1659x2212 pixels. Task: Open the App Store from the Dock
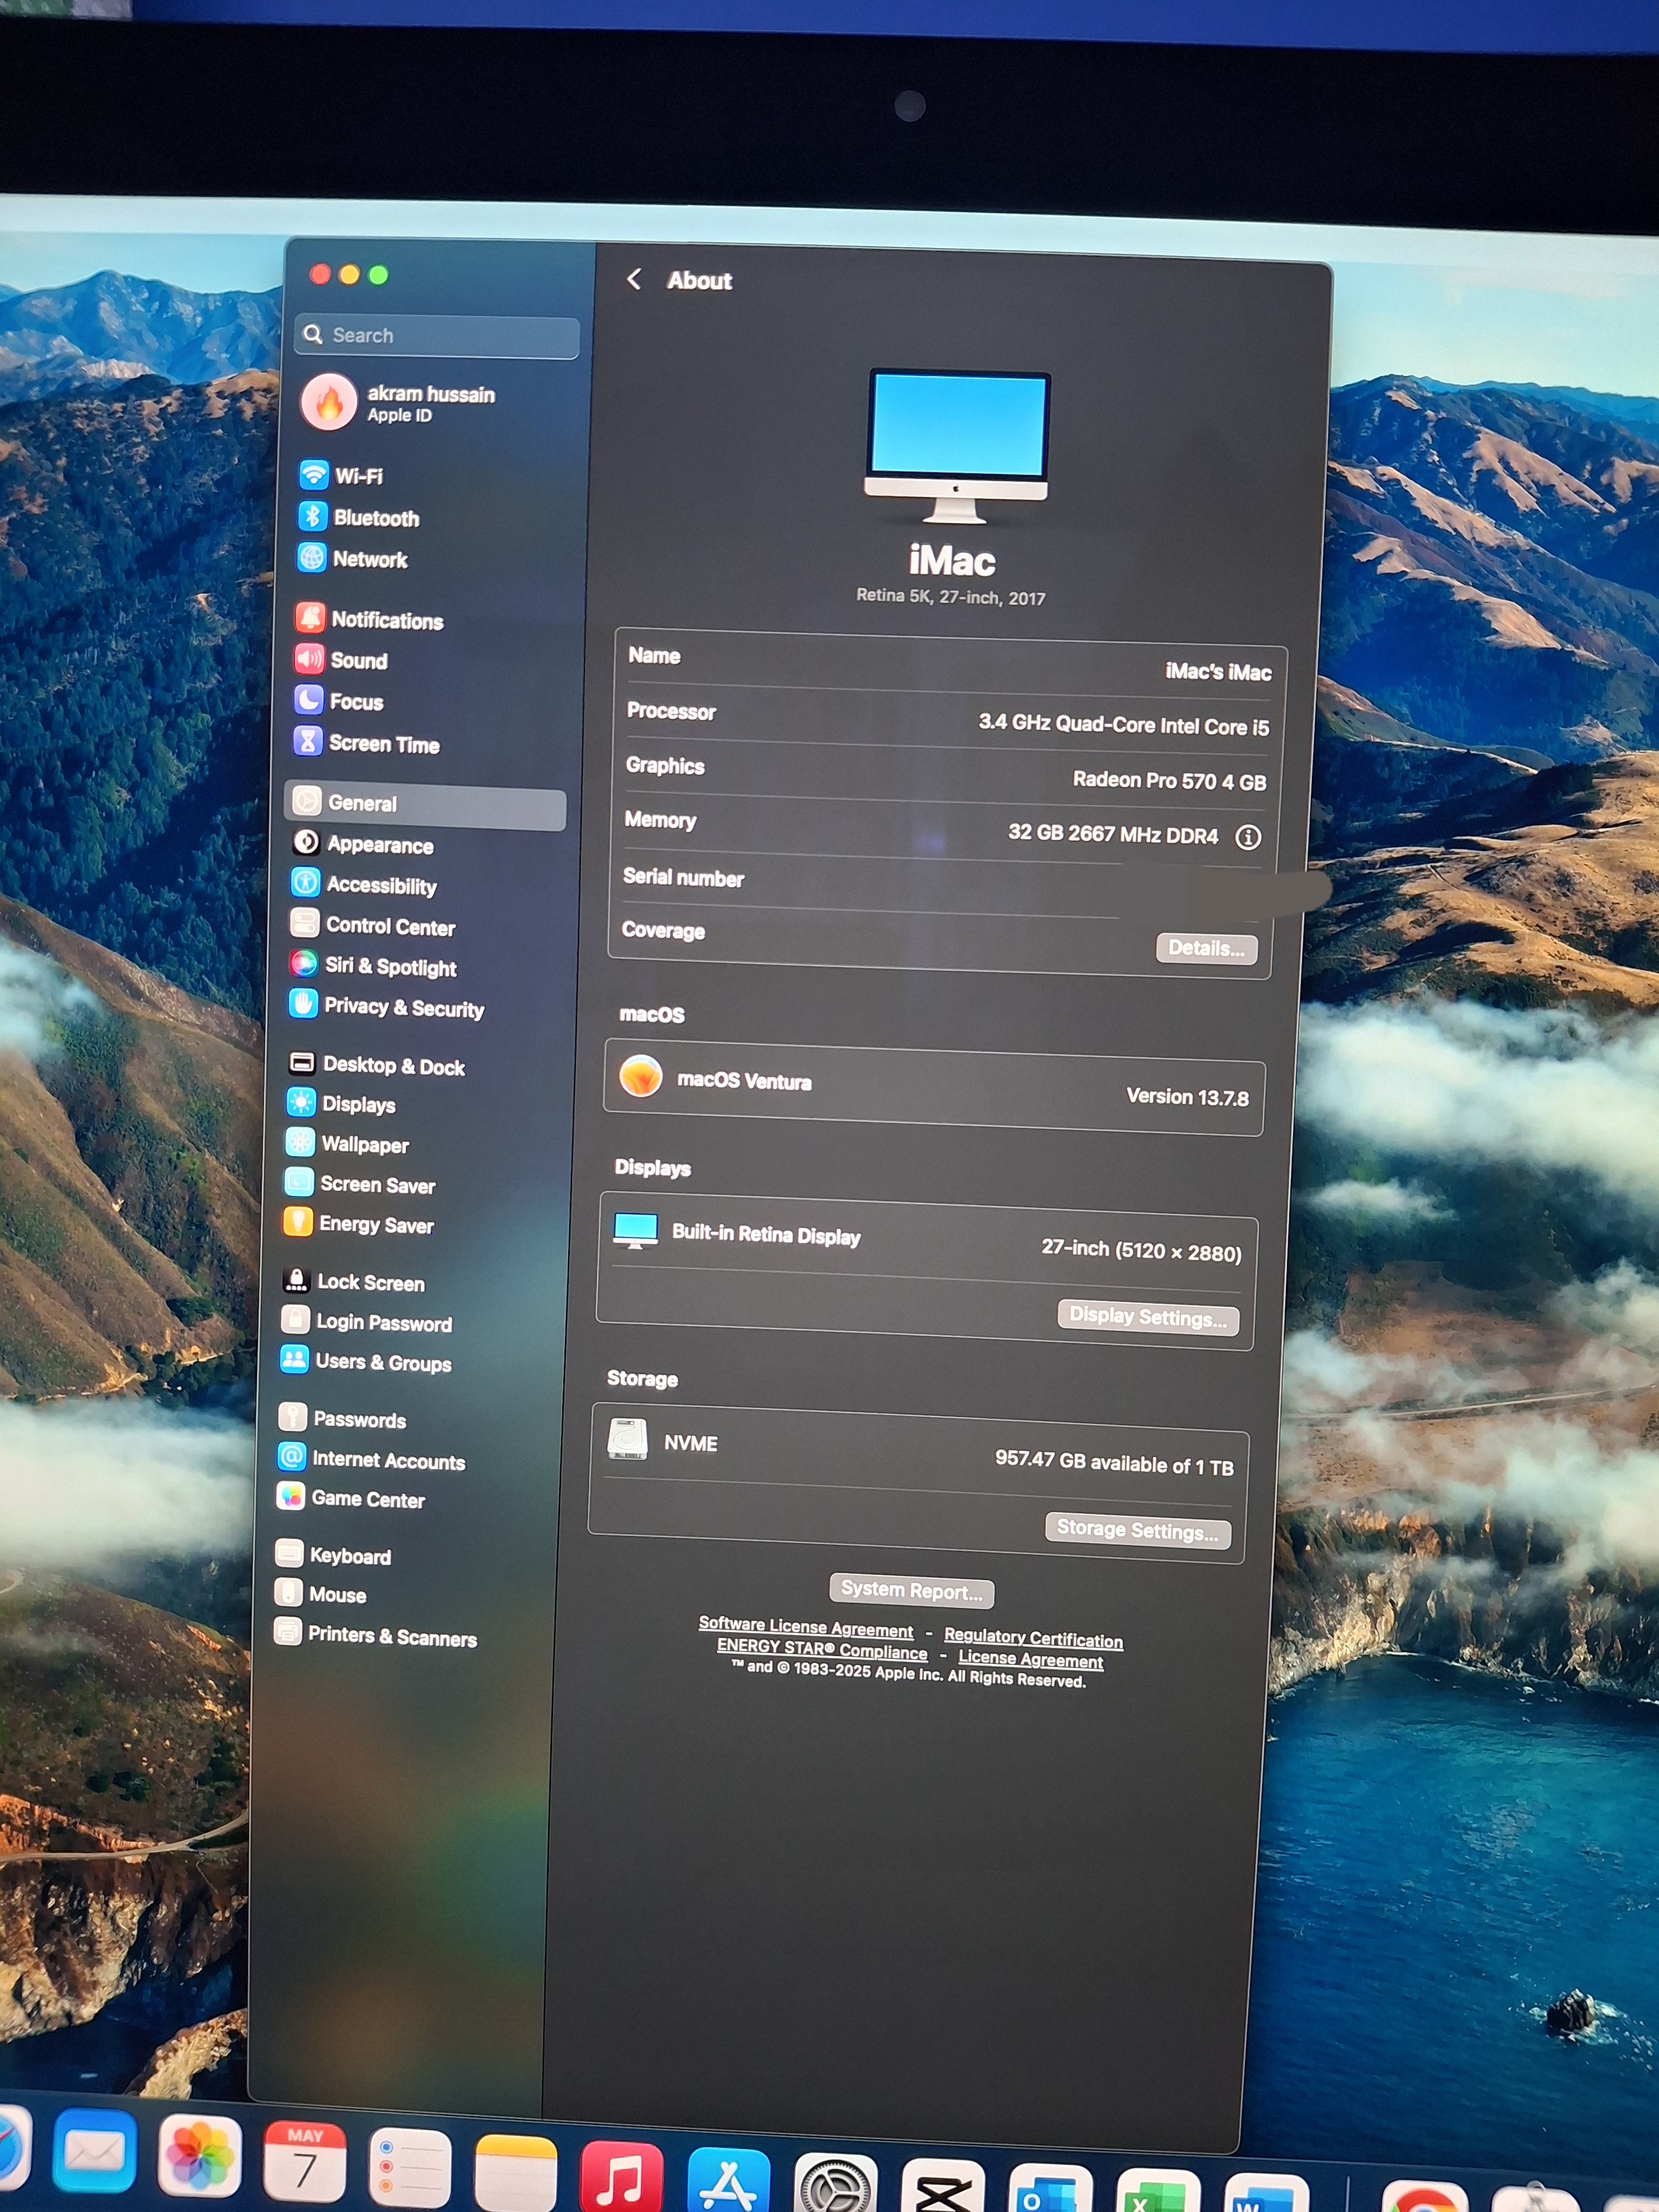tap(728, 2181)
